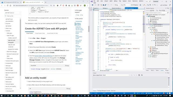Open File Explorer from taskbar
The width and height of the screenshot is (173, 97).
point(11,96)
